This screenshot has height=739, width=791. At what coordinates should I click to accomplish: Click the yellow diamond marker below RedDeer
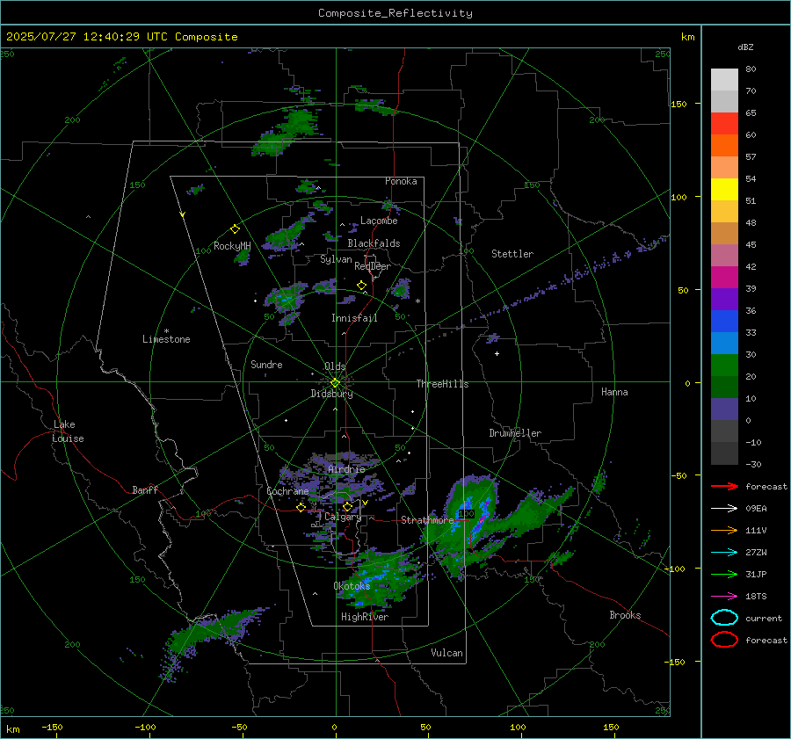click(361, 286)
